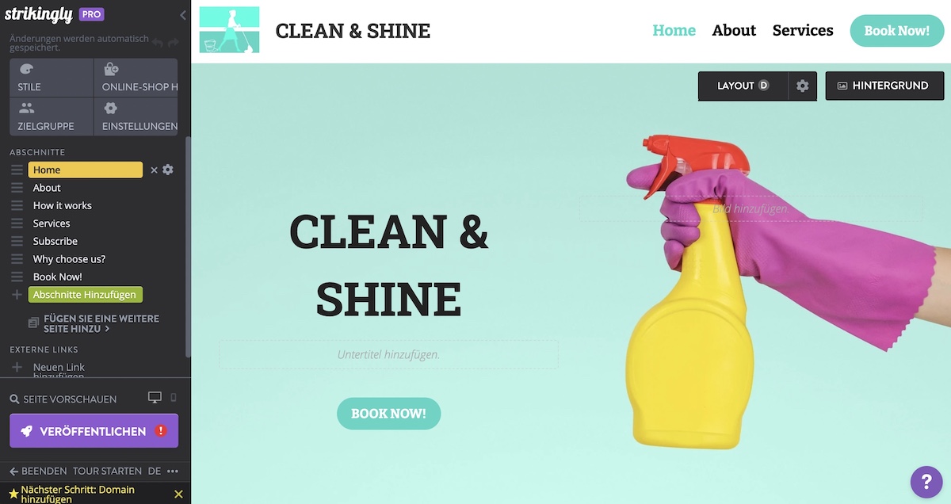Open the Einstellungen settings panel
This screenshot has width=951, height=504.
136,116
